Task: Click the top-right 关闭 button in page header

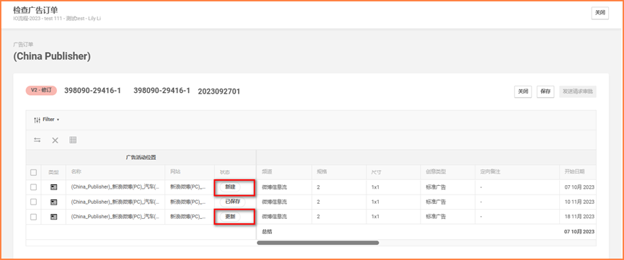Action: [x=599, y=13]
